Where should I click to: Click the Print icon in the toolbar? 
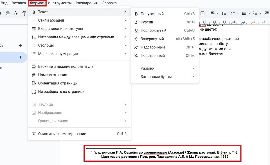point(8,13)
